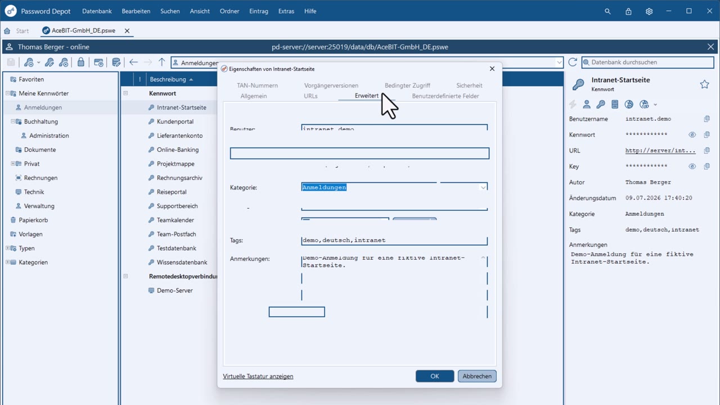Reveal the Kennwort with its eye icon
Image resolution: width=720 pixels, height=405 pixels.
692,134
